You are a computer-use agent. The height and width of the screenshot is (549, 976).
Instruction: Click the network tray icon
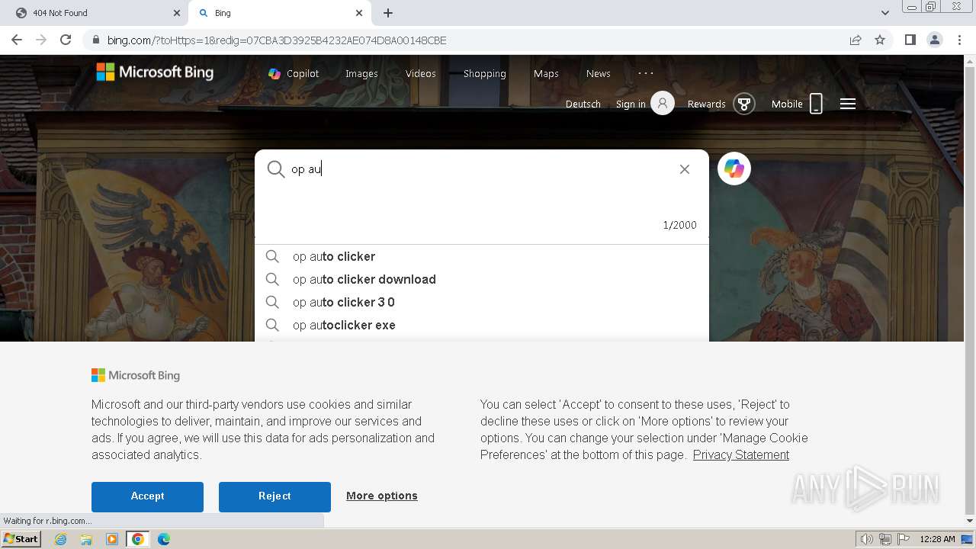point(885,539)
